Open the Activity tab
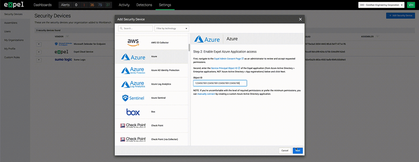 coord(124,5)
